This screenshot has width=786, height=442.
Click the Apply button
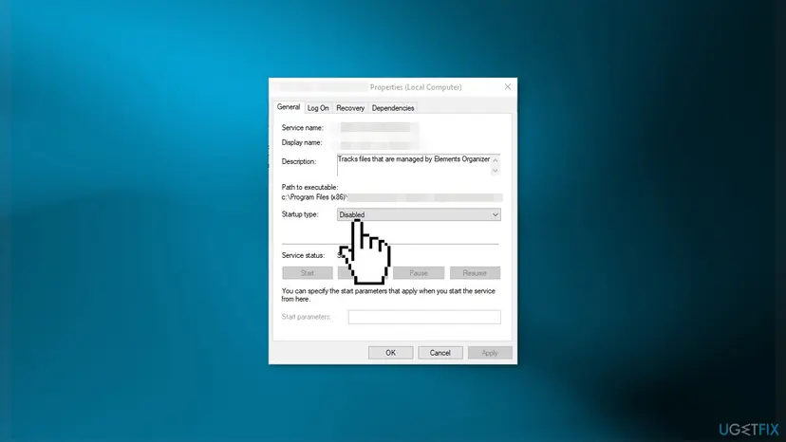(x=490, y=353)
